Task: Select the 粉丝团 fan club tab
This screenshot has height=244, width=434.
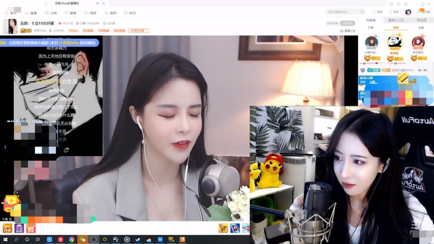Action: (421, 20)
